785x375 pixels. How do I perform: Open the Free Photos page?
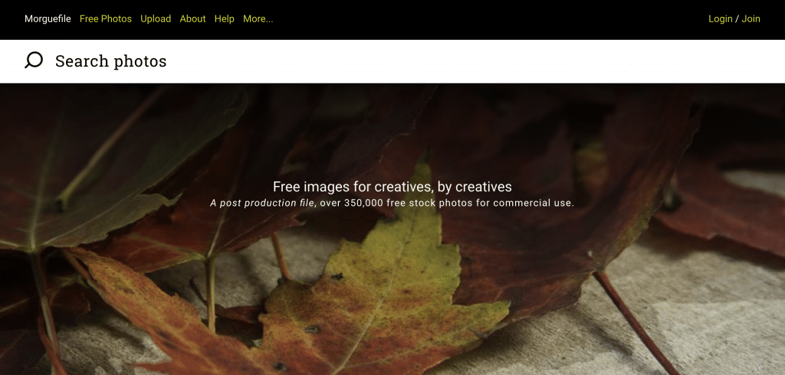(106, 19)
